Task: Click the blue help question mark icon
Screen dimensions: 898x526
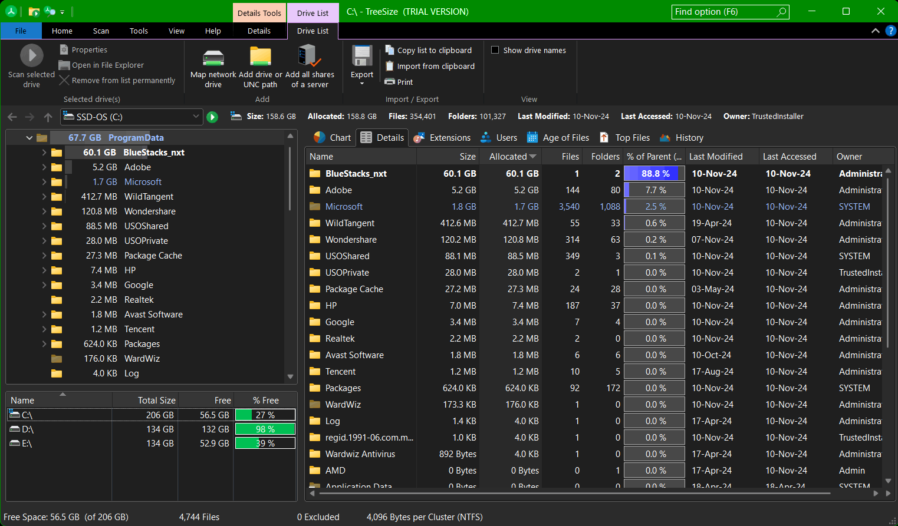Action: pyautogui.click(x=890, y=31)
